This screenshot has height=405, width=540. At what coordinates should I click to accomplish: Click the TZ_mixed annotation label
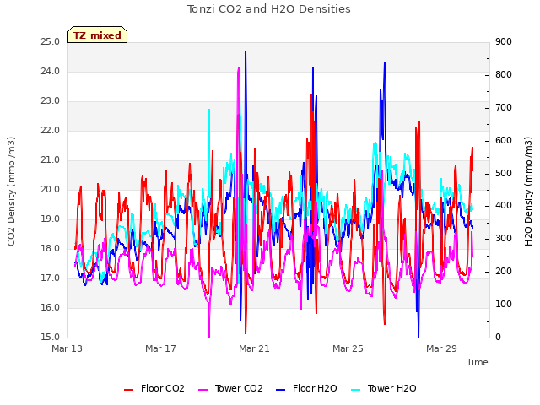click(x=98, y=35)
